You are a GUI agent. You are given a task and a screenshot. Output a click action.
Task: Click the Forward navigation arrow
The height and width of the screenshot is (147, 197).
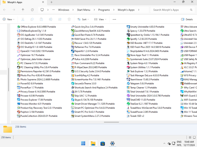tap(14, 10)
